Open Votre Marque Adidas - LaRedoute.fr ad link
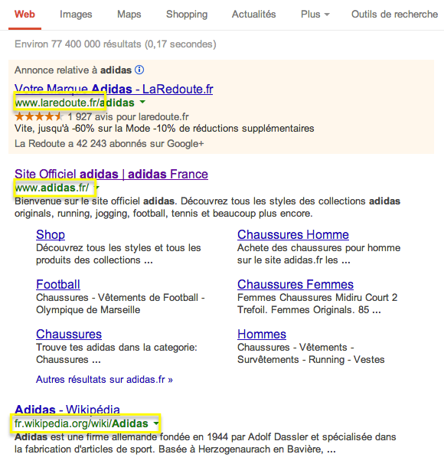 tap(114, 89)
